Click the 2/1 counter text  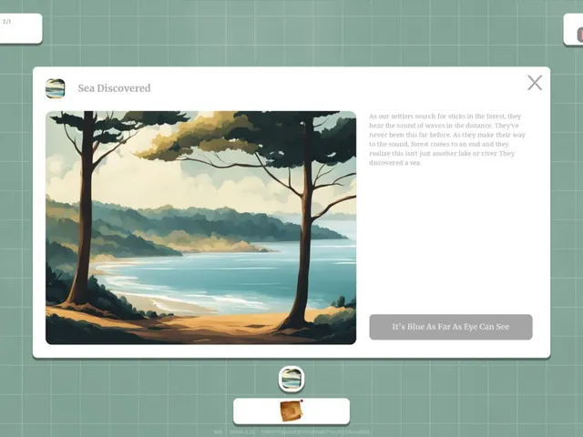pyautogui.click(x=6, y=22)
